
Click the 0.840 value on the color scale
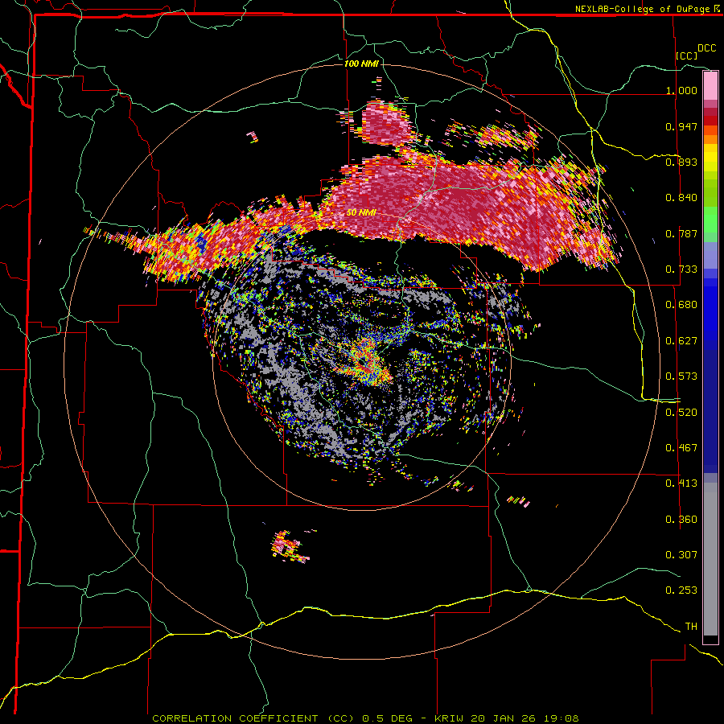[x=681, y=198]
